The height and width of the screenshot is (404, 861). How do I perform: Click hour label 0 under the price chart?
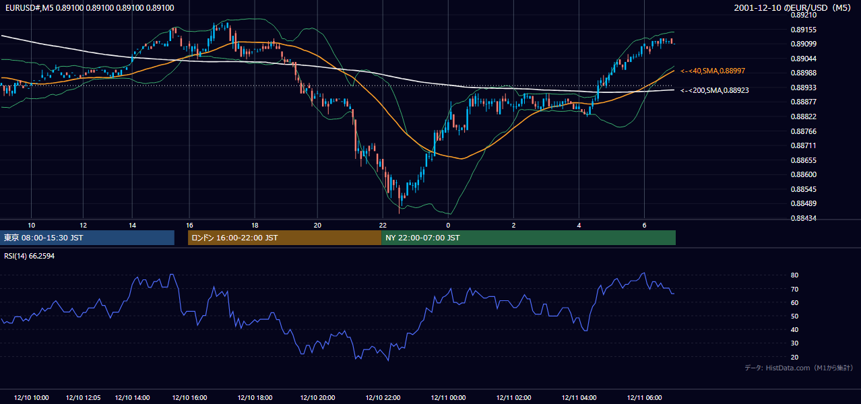point(448,225)
